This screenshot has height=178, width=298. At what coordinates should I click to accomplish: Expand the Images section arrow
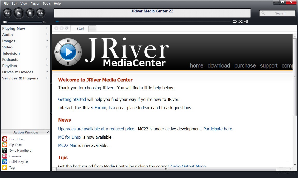coord(47,41)
